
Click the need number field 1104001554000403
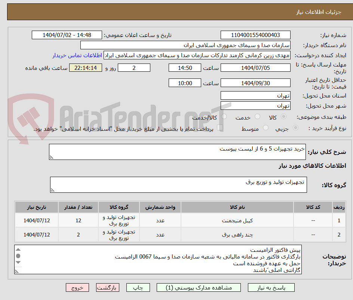255,35
